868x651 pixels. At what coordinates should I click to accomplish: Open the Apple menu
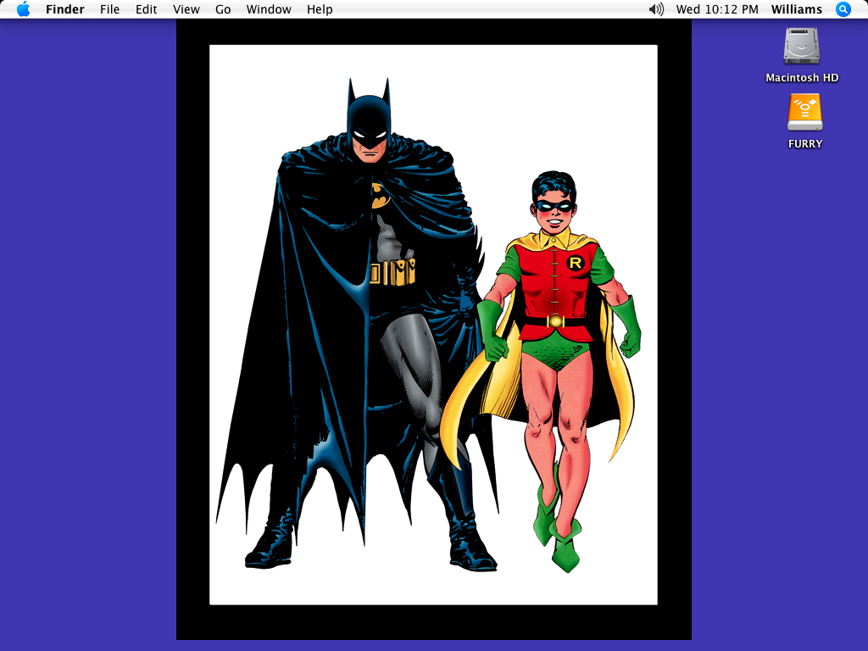(23, 9)
